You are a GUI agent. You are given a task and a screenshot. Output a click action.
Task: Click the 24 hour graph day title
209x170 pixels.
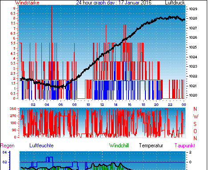(114, 3)
